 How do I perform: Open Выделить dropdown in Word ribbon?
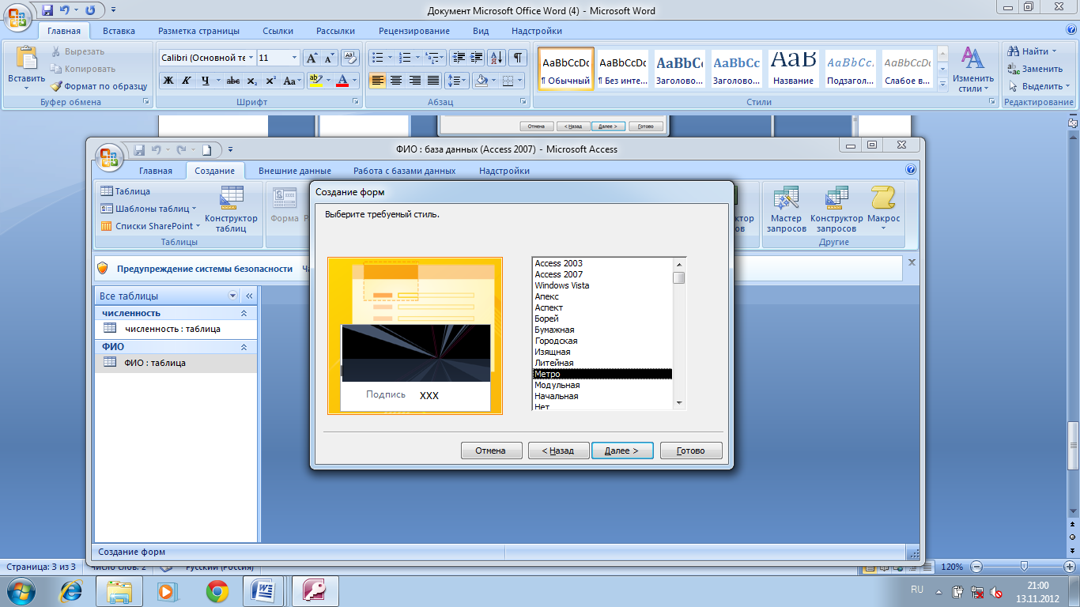(1038, 86)
